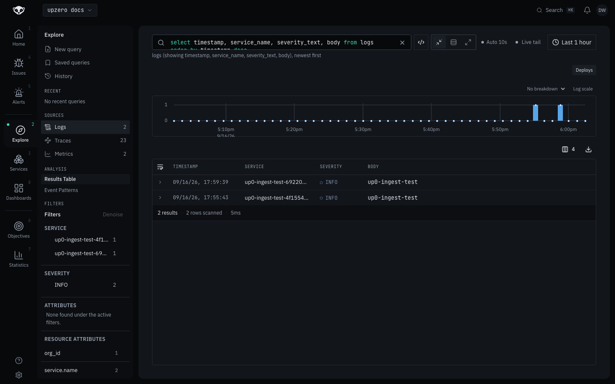
Task: Toggle line wrap icon in table header
Action: click(160, 167)
